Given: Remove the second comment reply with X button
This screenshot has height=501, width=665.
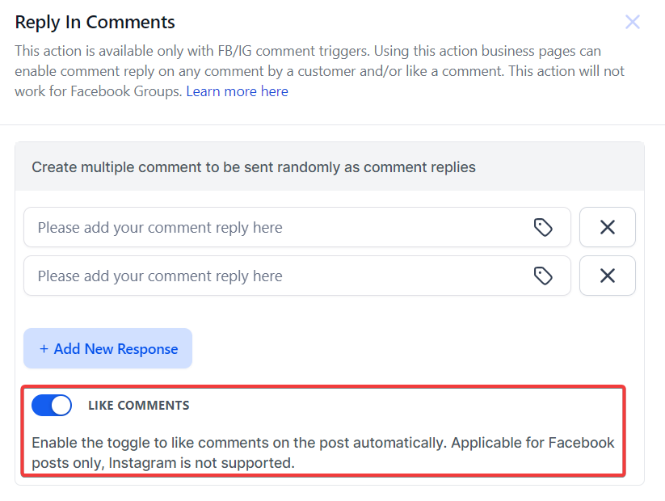Looking at the screenshot, I should 607,276.
